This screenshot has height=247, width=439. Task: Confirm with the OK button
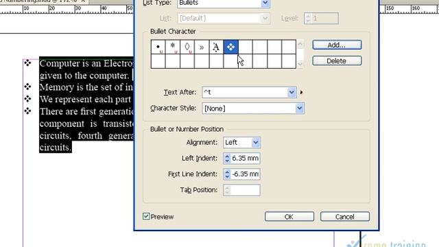pos(289,217)
